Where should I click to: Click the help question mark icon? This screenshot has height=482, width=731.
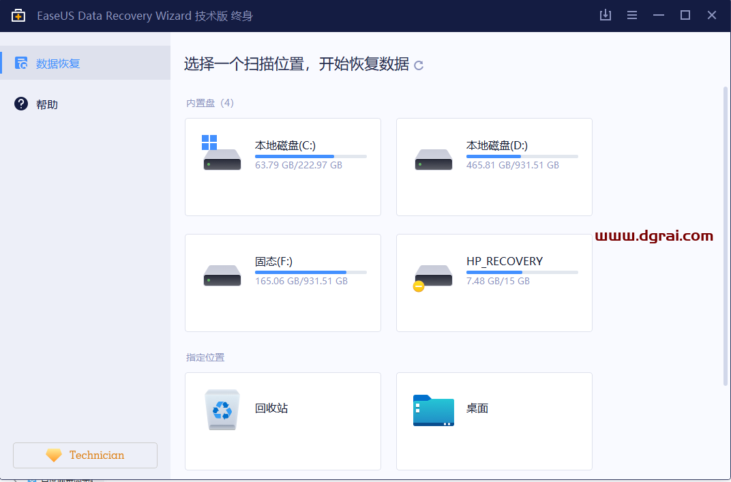point(21,104)
